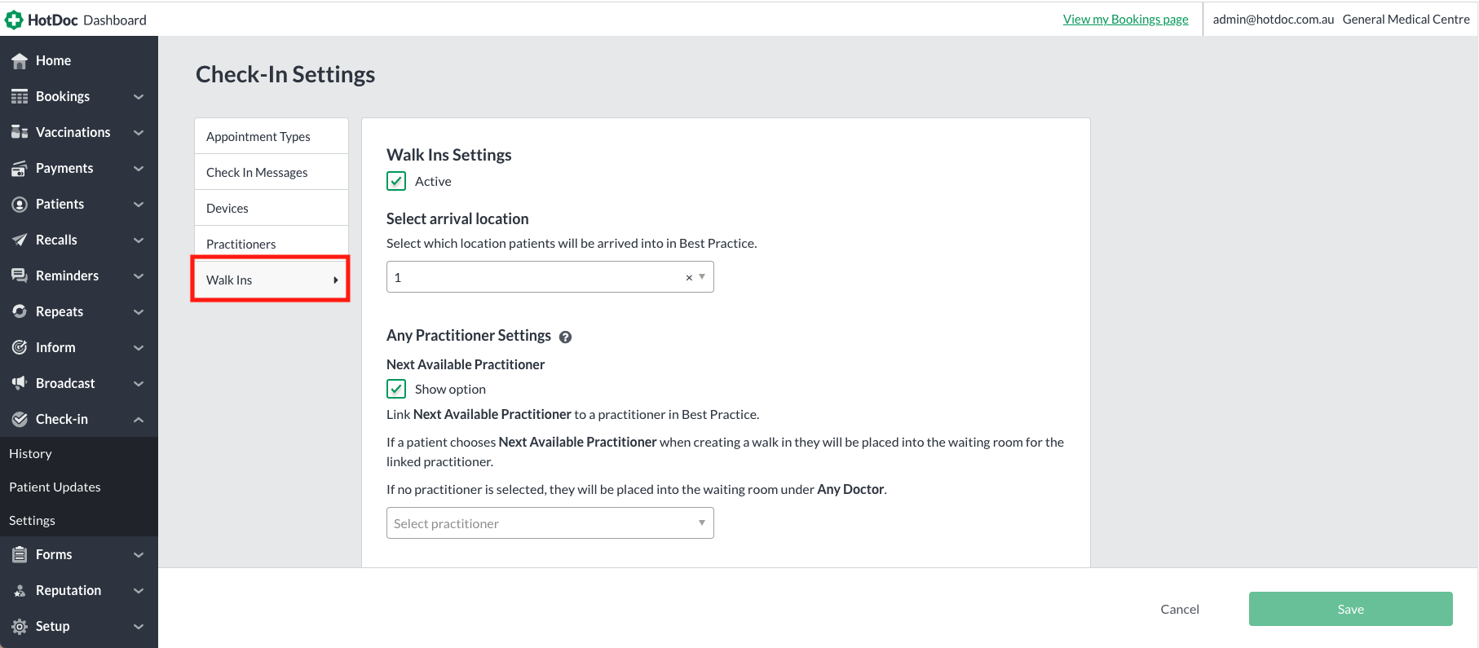Open View my Bookings page link

1125,20
